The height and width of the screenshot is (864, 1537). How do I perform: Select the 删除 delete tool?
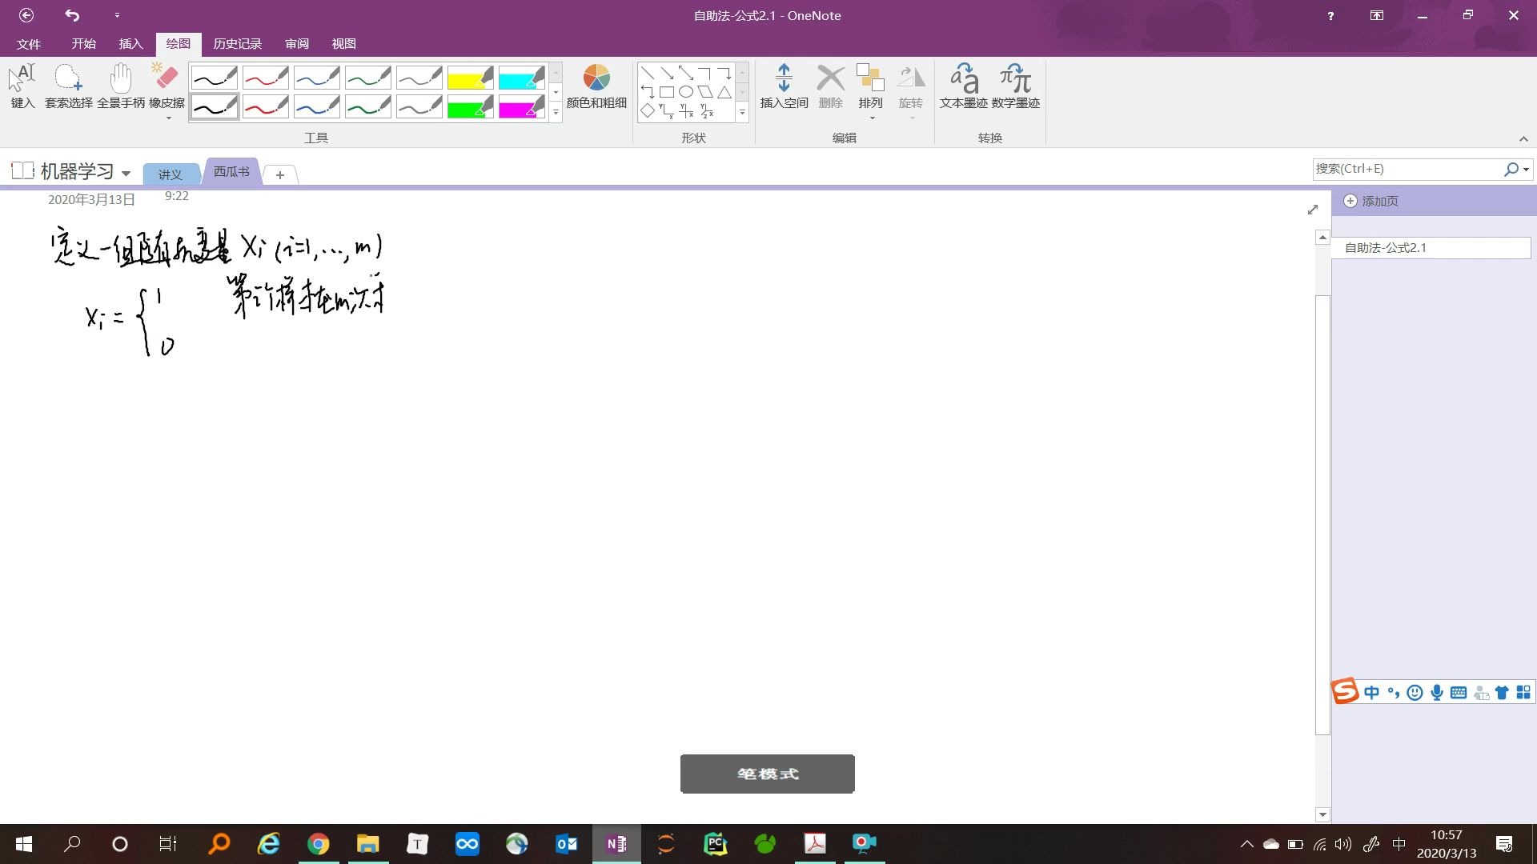click(x=829, y=86)
